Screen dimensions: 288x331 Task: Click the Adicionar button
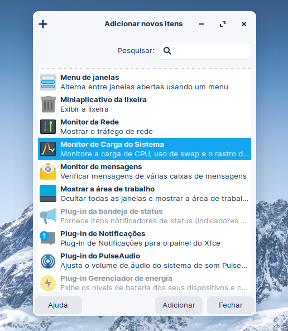pyautogui.click(x=179, y=305)
